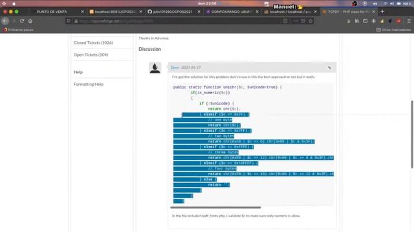Show site security lock info

76,21
